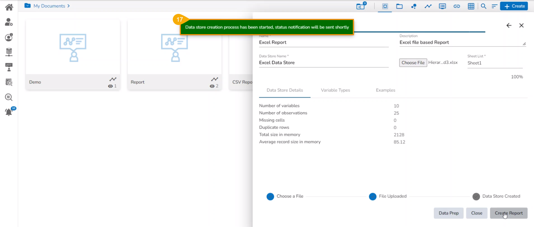This screenshot has height=227, width=534.
Task: Filter by presentation screen icon in toolbar
Action: click(442, 6)
